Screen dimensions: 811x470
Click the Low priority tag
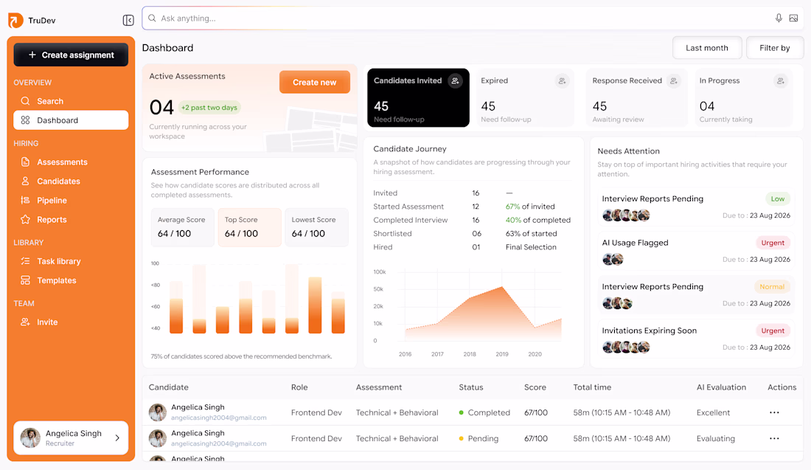(777, 198)
